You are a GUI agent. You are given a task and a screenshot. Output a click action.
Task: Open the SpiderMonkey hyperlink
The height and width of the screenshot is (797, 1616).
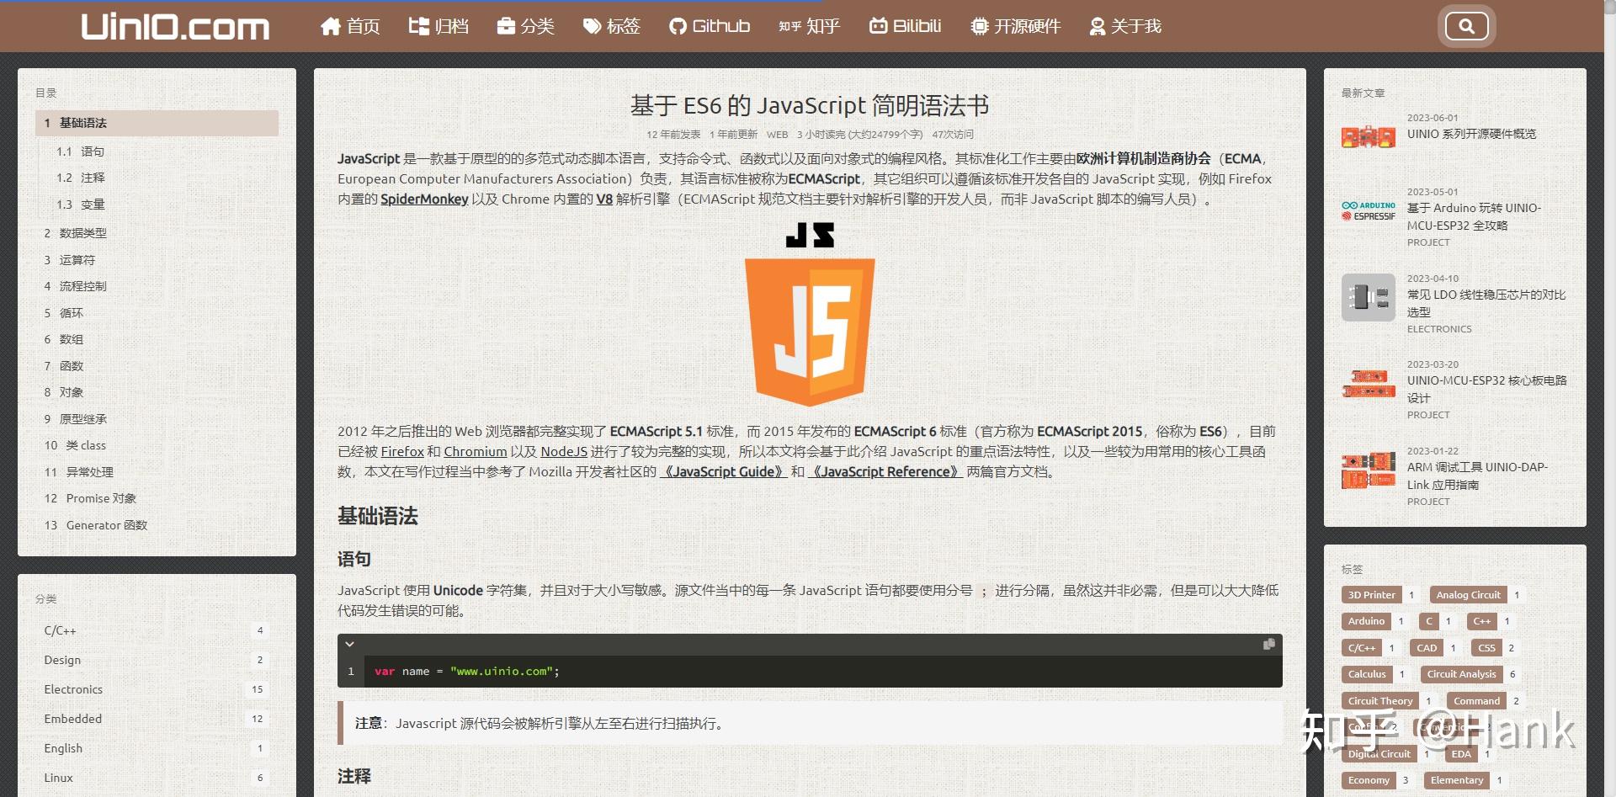point(424,199)
